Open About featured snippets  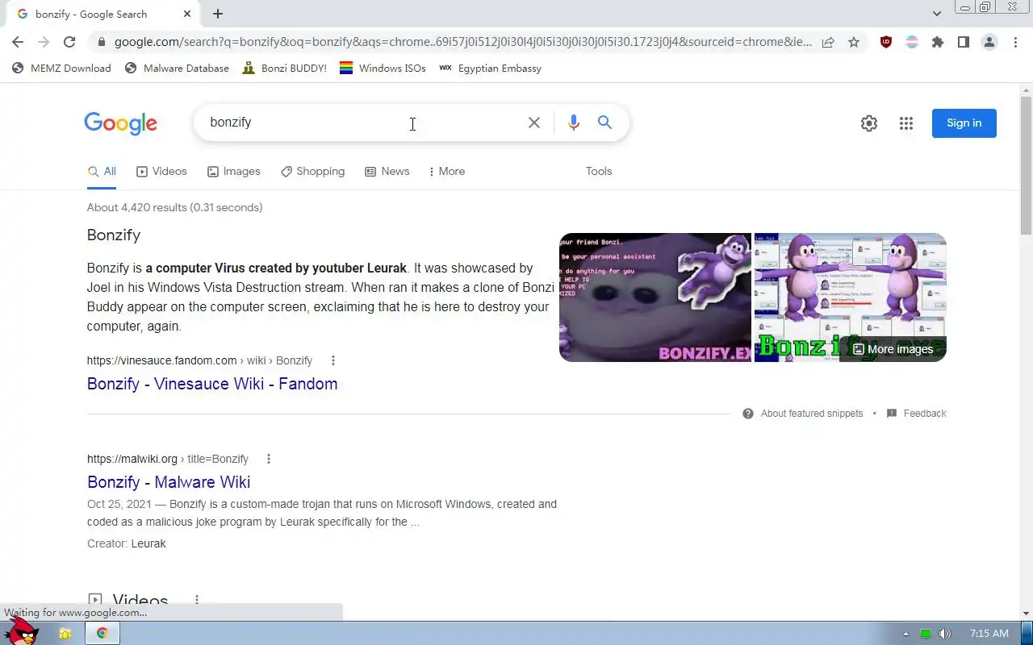click(x=803, y=414)
